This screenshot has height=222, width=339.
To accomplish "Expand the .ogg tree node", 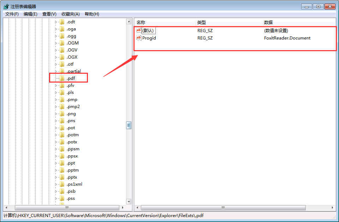I will click(56, 36).
